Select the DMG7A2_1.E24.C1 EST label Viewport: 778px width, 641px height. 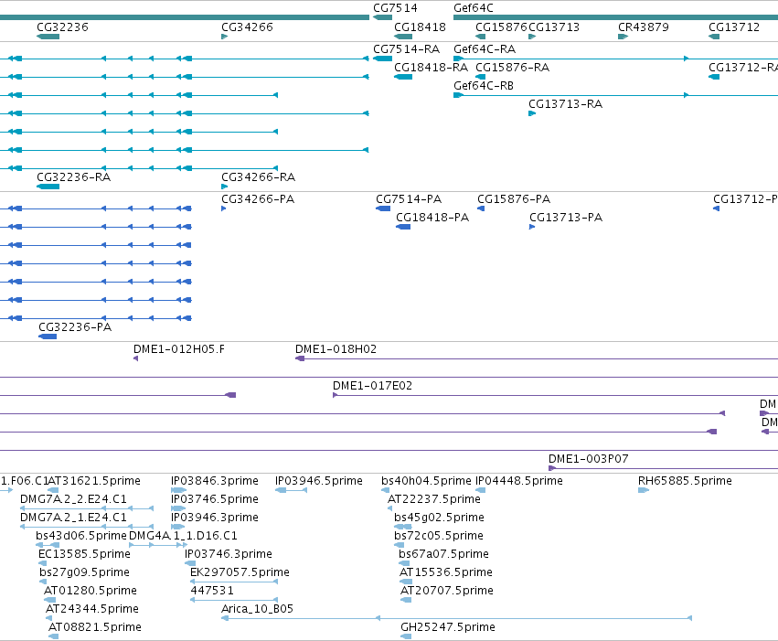pos(73,518)
